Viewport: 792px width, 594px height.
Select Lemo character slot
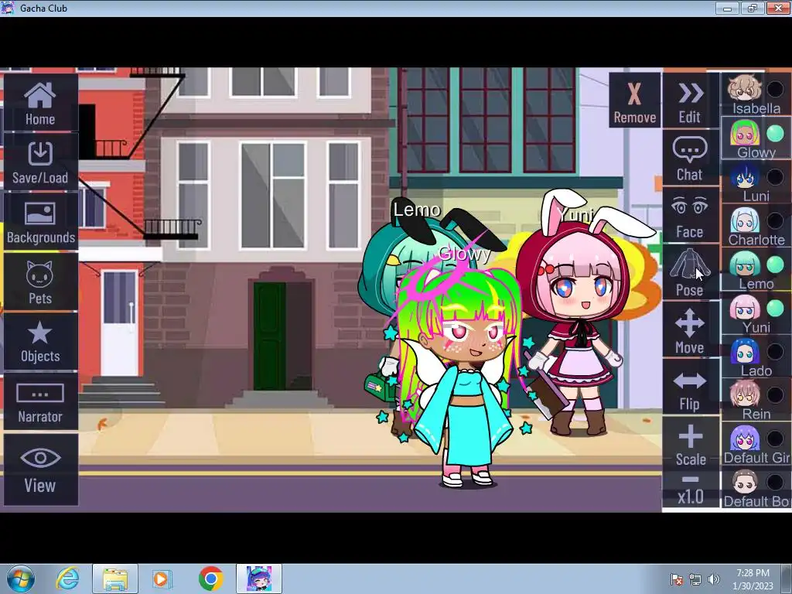click(x=756, y=269)
